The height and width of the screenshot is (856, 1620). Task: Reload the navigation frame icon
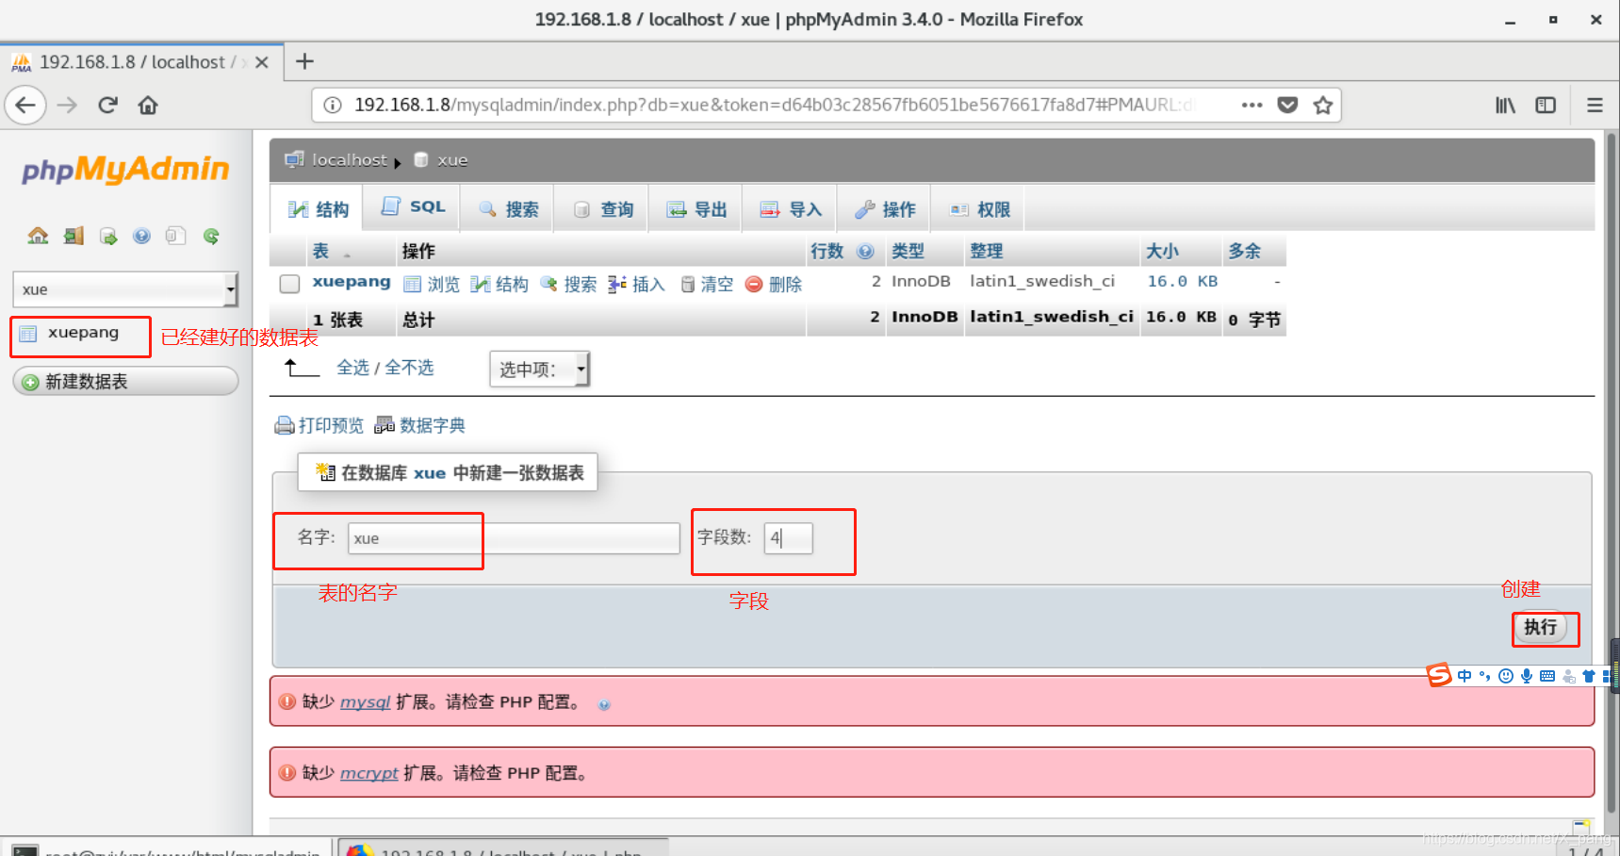(211, 236)
